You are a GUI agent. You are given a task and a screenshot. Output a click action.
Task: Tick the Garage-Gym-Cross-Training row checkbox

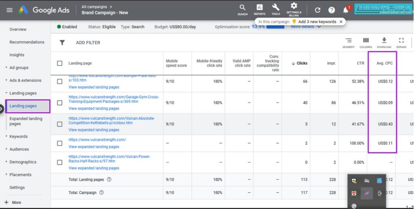(60, 103)
